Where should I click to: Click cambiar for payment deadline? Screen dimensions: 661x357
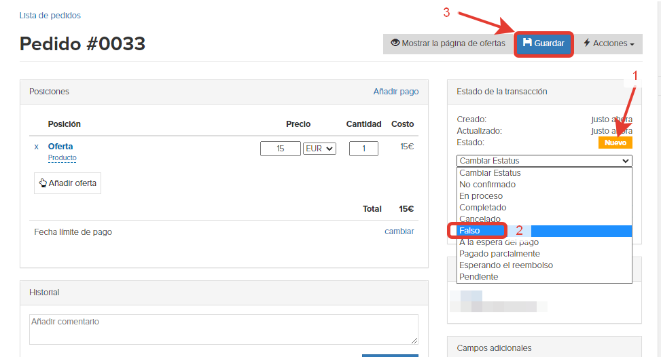399,231
